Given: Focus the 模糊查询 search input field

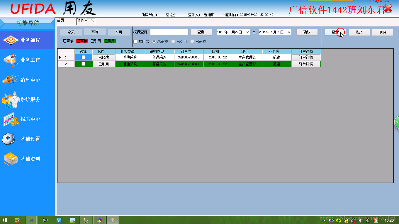Looking at the screenshot, I should pyautogui.click(x=169, y=32).
